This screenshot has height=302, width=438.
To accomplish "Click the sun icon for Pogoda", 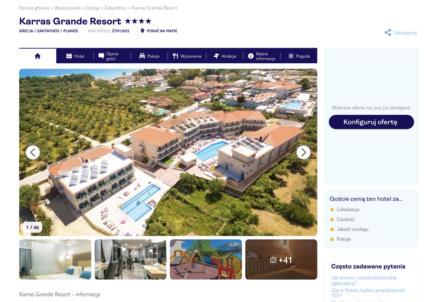I will (291, 56).
